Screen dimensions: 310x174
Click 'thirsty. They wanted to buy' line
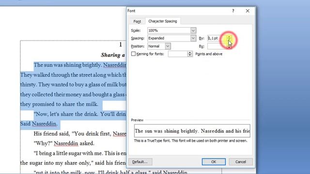(x=73, y=85)
